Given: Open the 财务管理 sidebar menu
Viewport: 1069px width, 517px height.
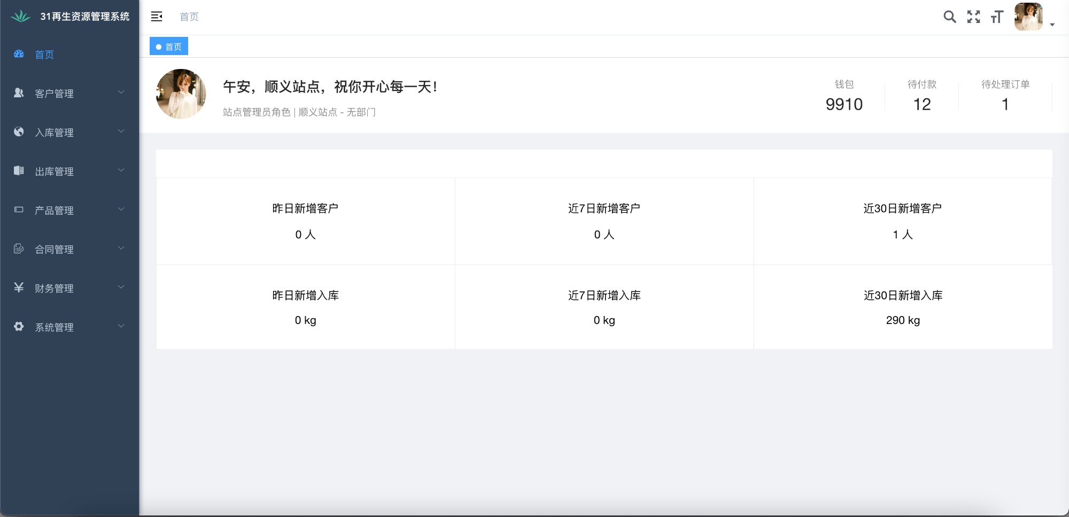Looking at the screenshot, I should pyautogui.click(x=69, y=288).
